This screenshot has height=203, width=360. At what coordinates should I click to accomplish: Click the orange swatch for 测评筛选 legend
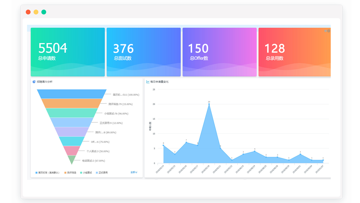[x=66, y=173]
